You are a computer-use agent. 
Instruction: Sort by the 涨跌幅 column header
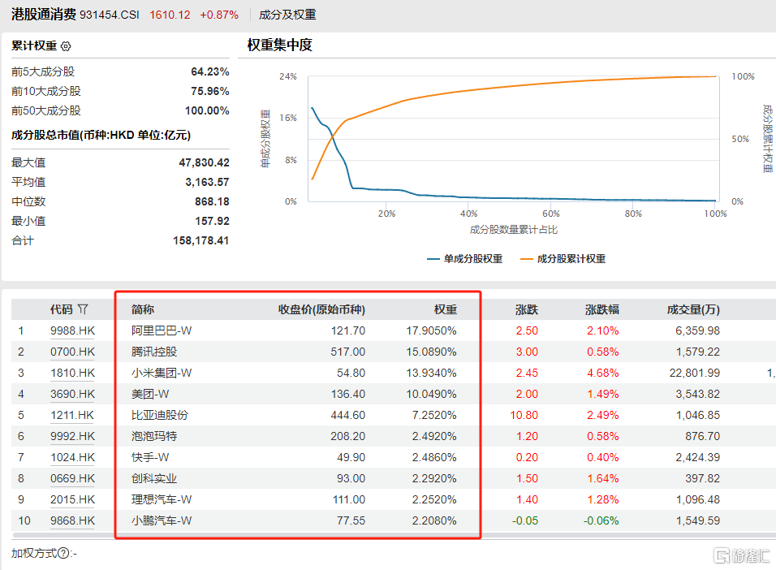[601, 309]
